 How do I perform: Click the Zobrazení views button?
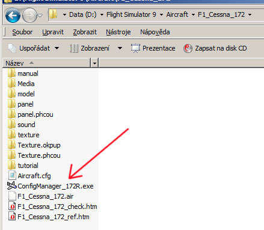[90, 48]
